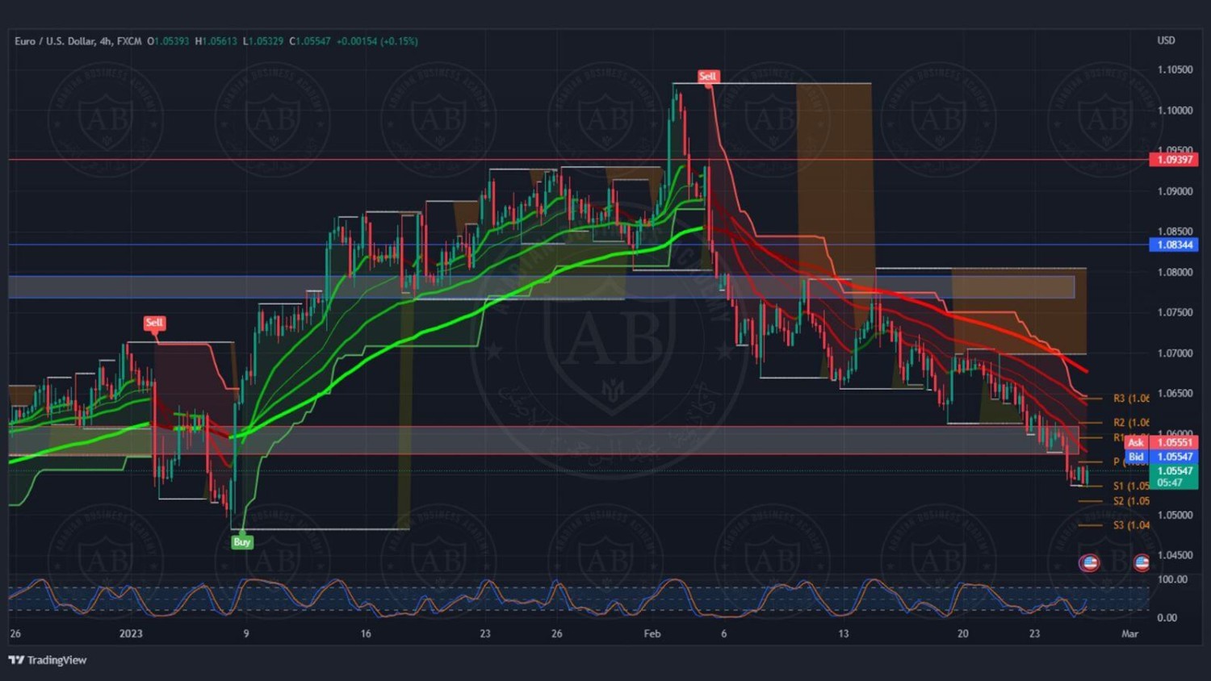Select the blue 1.08344 price level label
Image resolution: width=1211 pixels, height=681 pixels.
point(1174,244)
